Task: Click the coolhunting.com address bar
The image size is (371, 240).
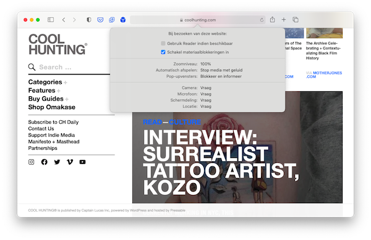Action: point(198,20)
